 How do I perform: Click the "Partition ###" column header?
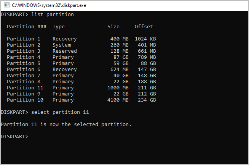(x=27, y=27)
